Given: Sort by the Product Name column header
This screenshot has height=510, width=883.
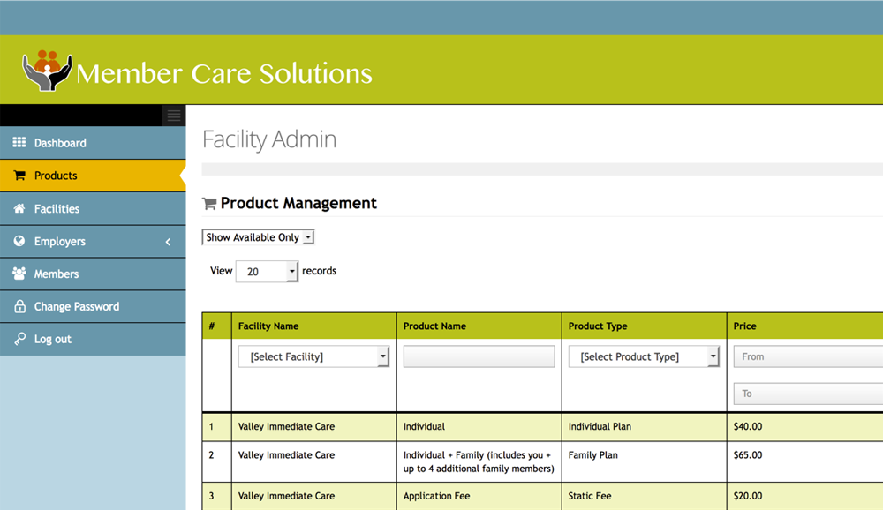Looking at the screenshot, I should coord(434,326).
